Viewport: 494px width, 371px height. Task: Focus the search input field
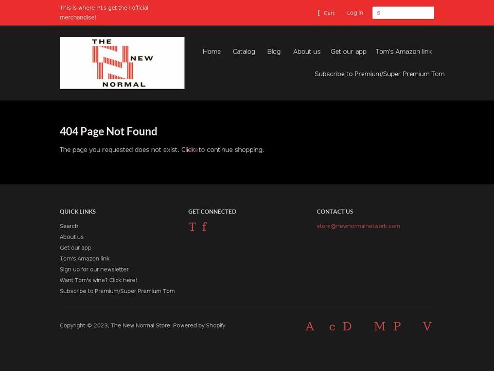coord(403,13)
